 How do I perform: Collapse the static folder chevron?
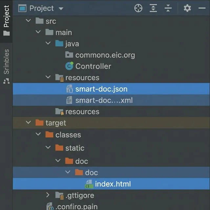(48, 148)
